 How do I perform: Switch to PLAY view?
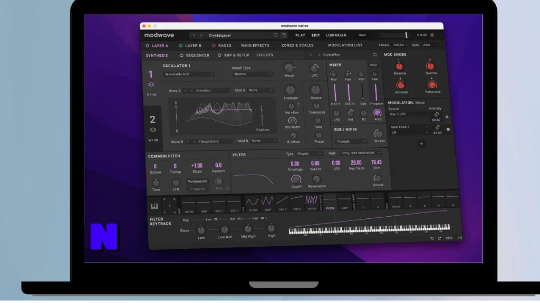point(300,35)
